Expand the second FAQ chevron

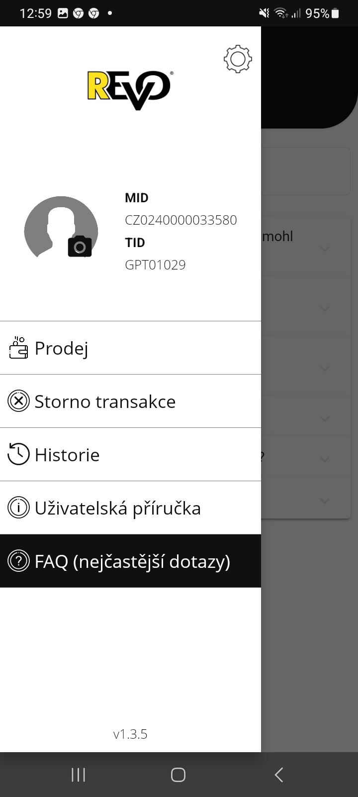(x=325, y=308)
